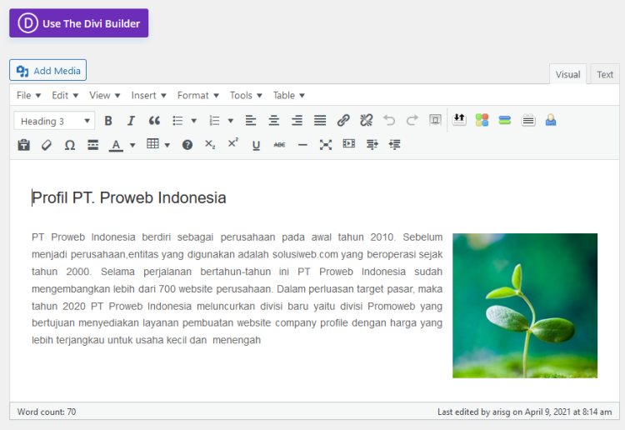This screenshot has width=625, height=430.
Task: Open the Insert menu
Action: (148, 95)
